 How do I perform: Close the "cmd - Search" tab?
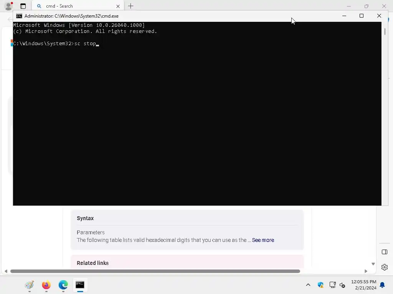coord(118,6)
